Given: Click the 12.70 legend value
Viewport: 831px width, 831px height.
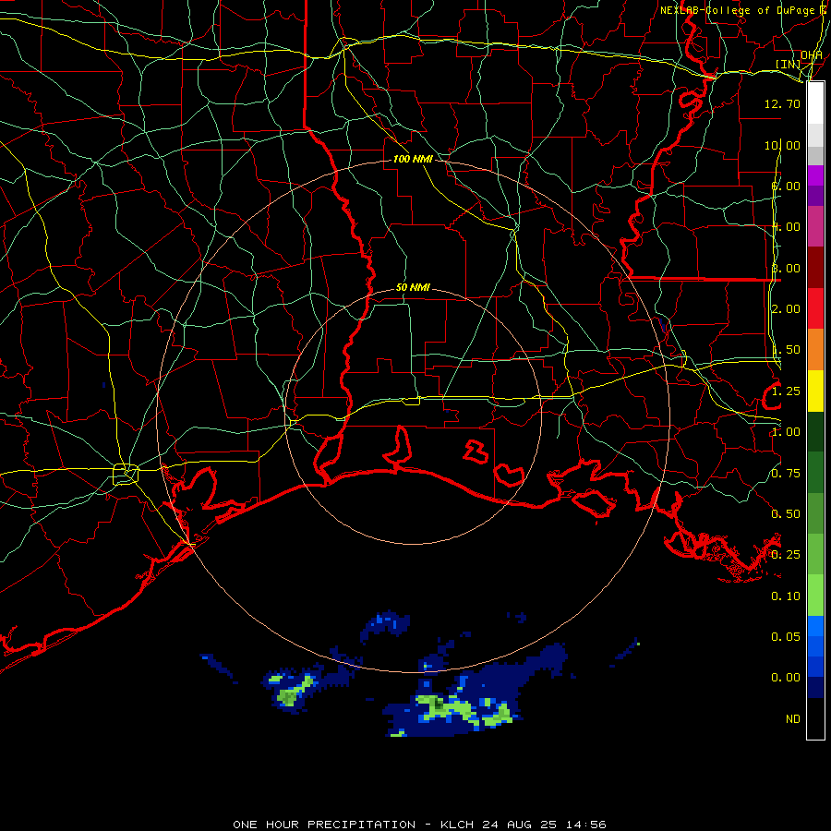Looking at the screenshot, I should 782,103.
